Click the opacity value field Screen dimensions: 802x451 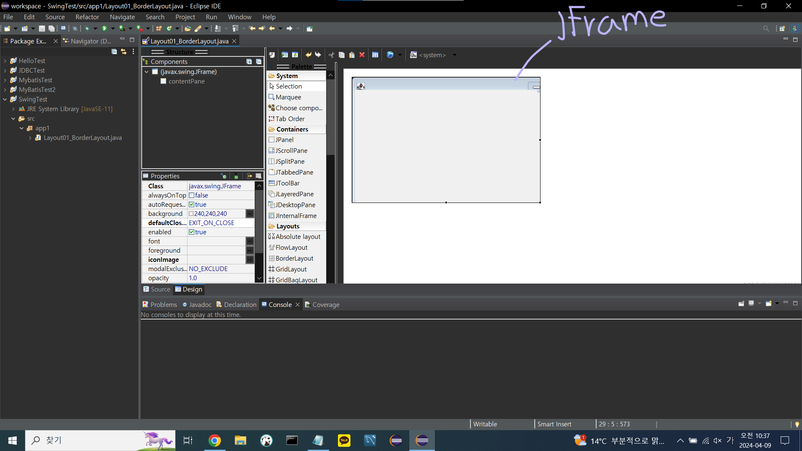pos(221,278)
